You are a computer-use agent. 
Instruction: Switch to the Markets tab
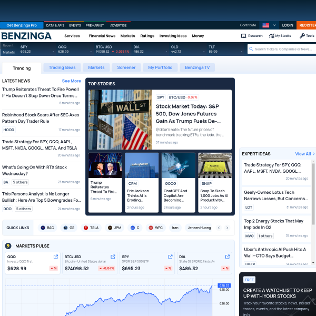pyautogui.click(x=96, y=67)
